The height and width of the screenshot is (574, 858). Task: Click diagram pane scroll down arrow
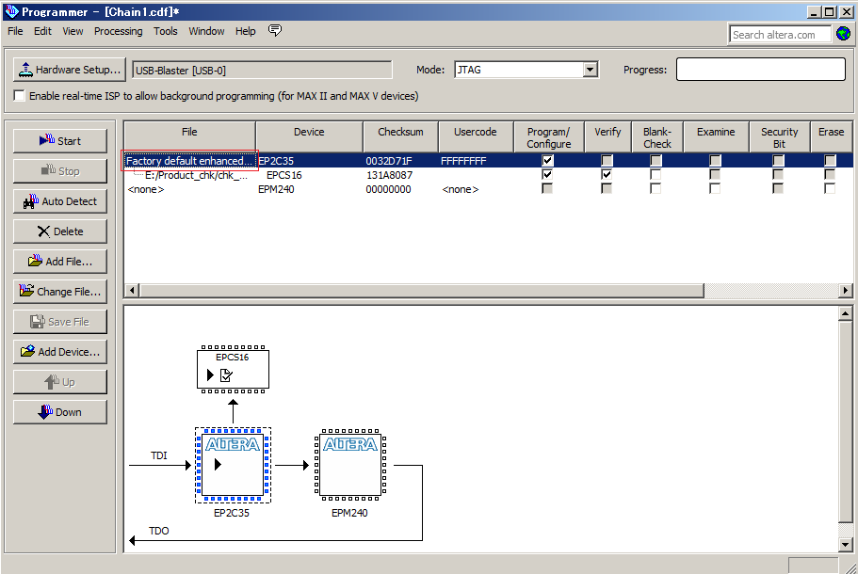846,544
